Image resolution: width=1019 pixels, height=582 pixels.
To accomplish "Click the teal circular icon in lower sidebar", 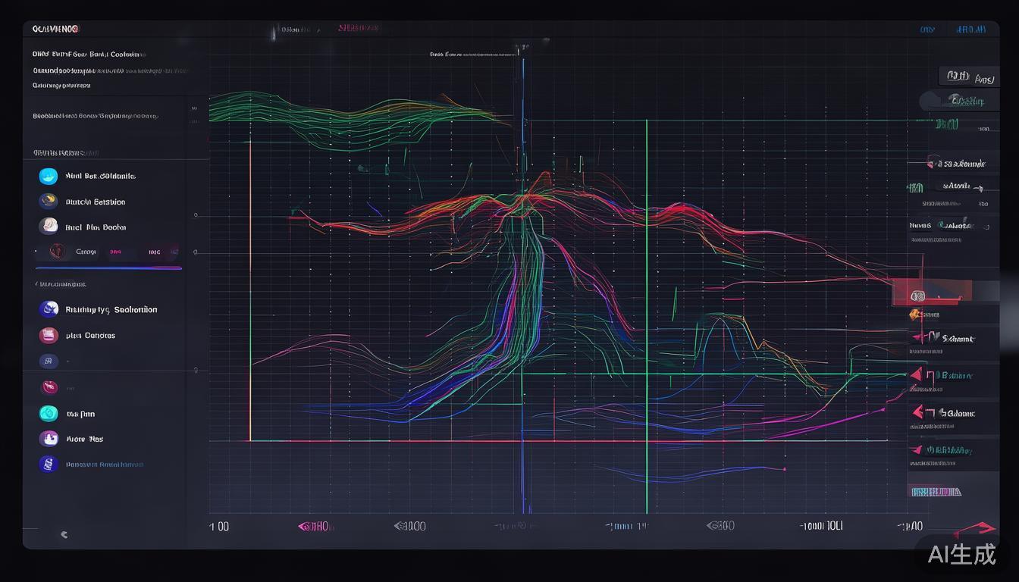I will (49, 414).
